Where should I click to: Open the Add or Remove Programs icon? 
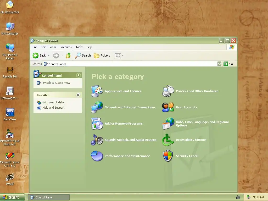pyautogui.click(x=97, y=124)
